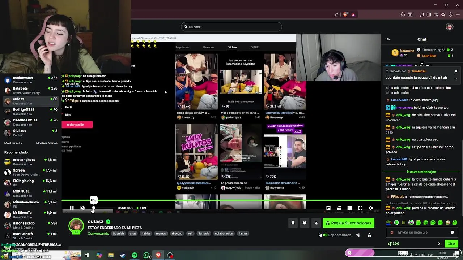Screen dimensions: 463x260
Task: Open cufasz channel in sidebar
Action: 31,101
